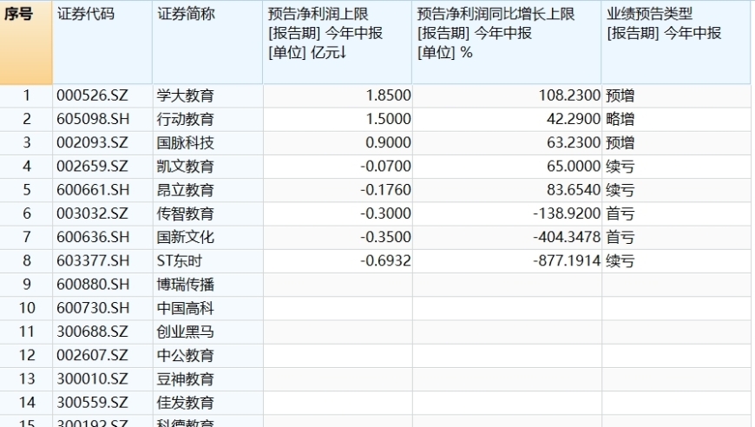Select stock name 博瑞传播
Screen dimensions: 755x427
click(x=186, y=284)
